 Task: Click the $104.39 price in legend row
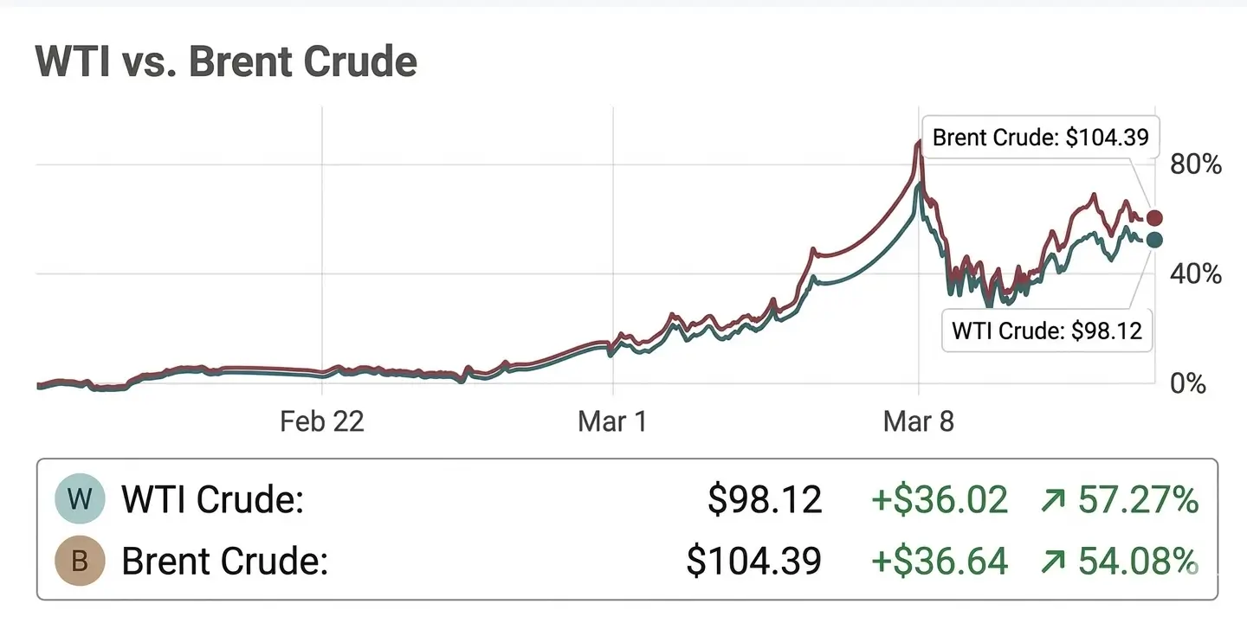[753, 562]
